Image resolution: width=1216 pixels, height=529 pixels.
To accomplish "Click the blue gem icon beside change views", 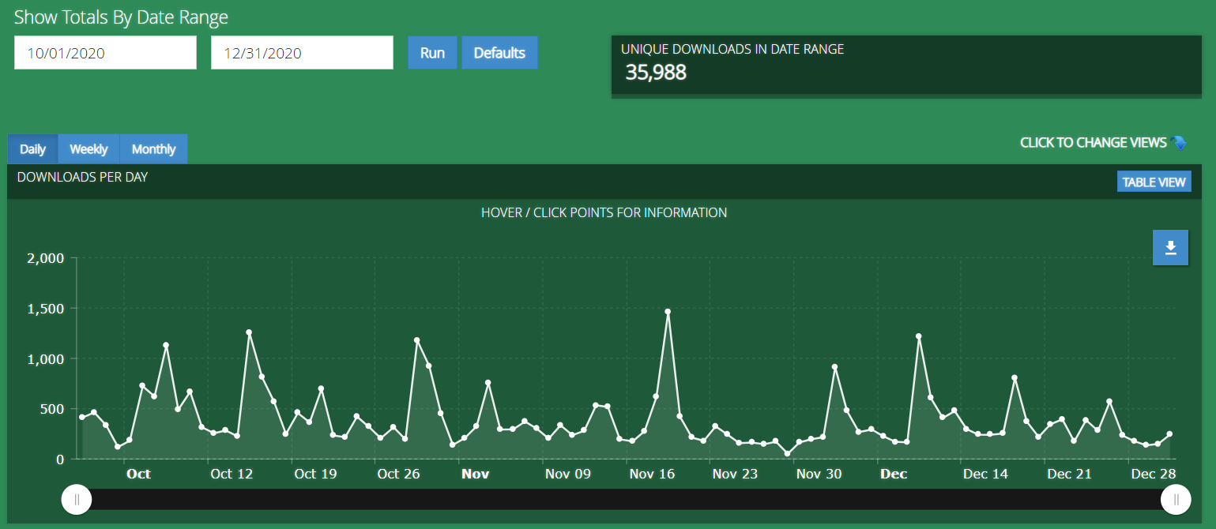I will tap(1179, 143).
